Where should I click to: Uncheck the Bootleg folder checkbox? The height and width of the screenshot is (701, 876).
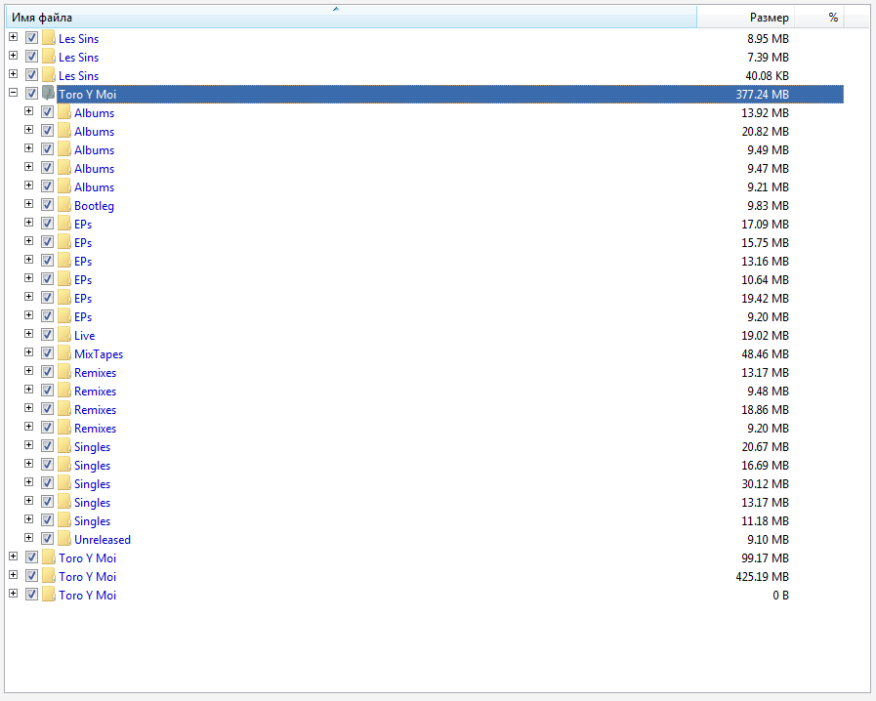(x=47, y=206)
